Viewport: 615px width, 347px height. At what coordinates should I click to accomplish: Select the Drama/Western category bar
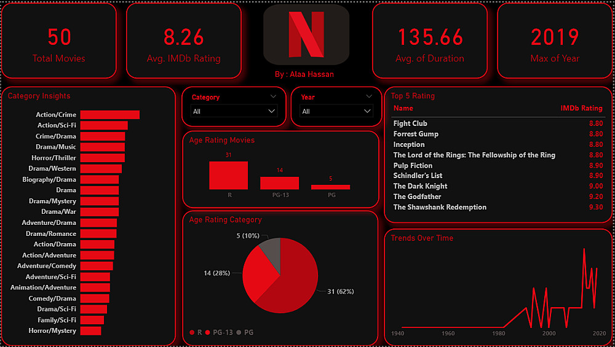(101, 169)
